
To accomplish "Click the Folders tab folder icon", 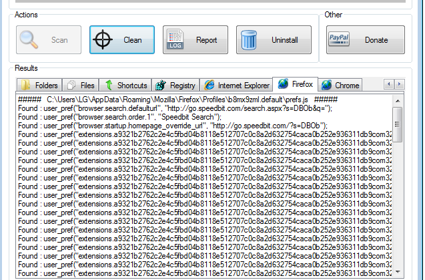I will pos(25,85).
